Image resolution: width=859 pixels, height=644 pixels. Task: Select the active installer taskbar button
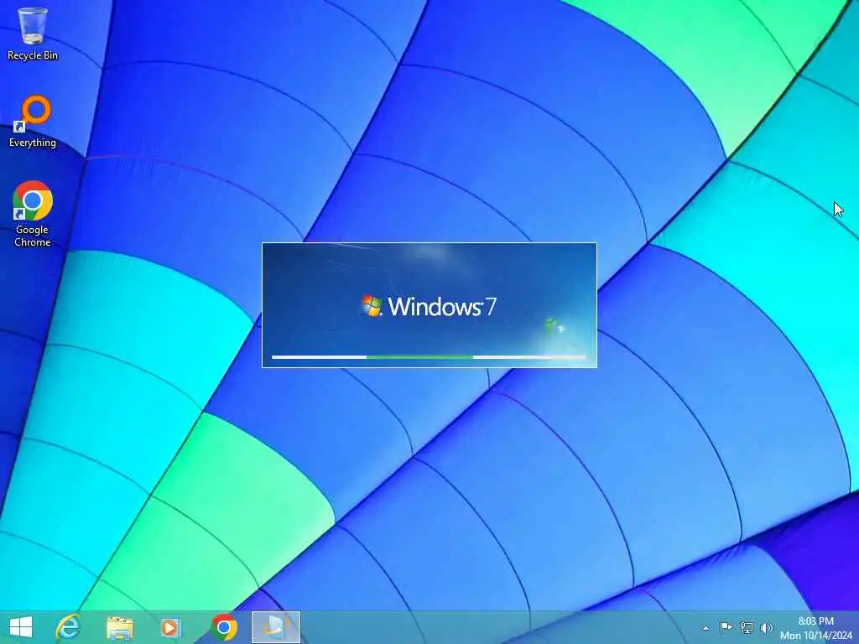tap(275, 627)
